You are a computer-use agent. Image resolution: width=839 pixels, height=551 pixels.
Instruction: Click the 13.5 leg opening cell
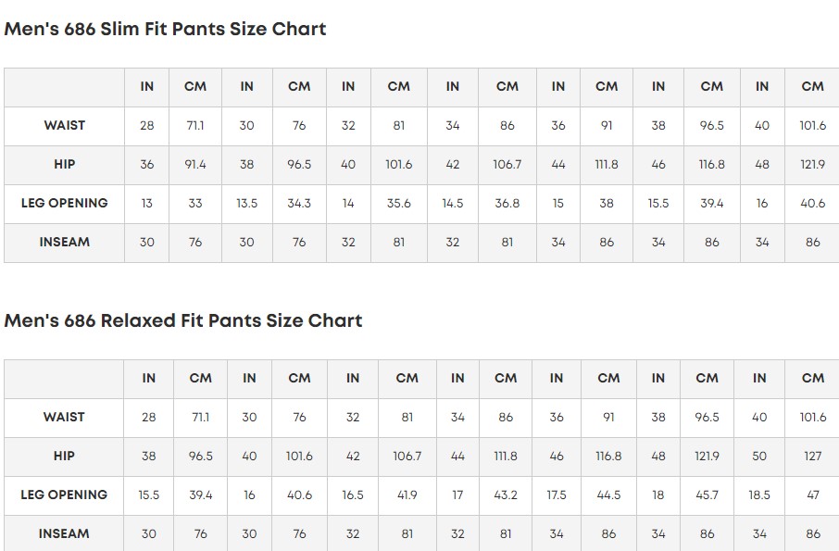(246, 203)
